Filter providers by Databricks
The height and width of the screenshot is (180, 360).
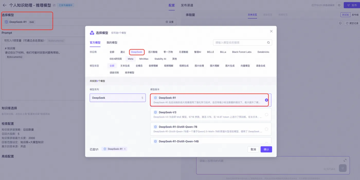point(263,52)
